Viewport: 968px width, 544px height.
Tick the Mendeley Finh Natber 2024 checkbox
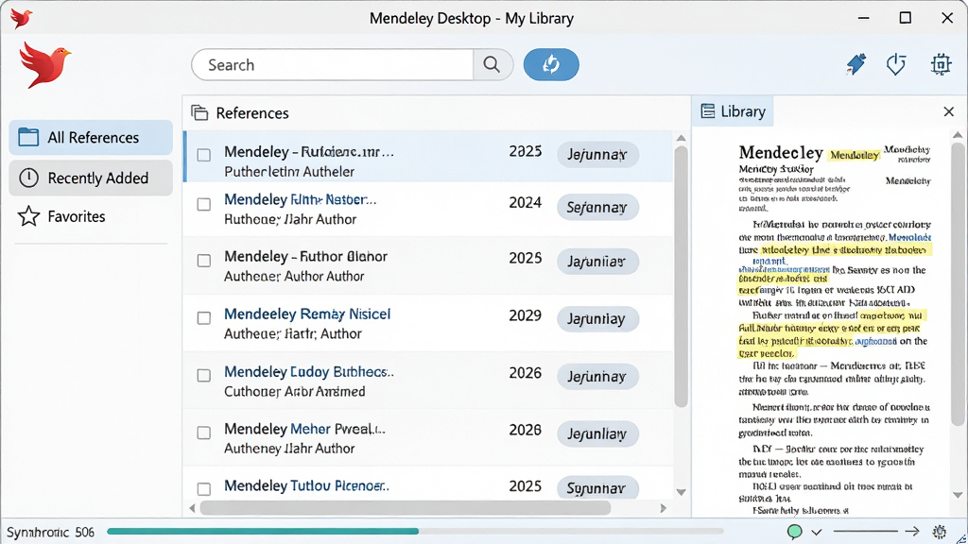point(204,204)
